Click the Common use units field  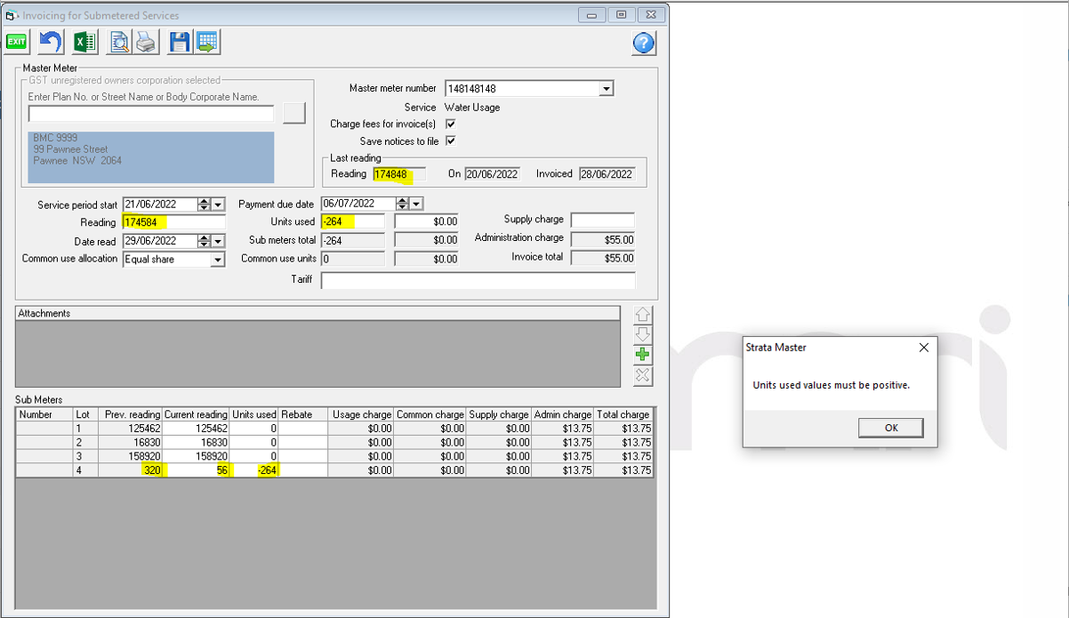353,259
